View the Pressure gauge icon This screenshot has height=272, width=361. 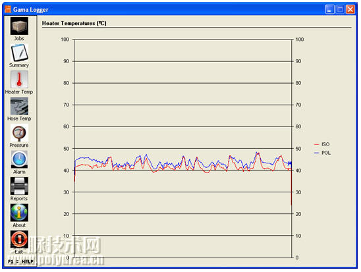[19, 133]
